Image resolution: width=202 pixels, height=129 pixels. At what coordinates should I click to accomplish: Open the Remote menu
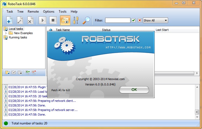[33, 12]
